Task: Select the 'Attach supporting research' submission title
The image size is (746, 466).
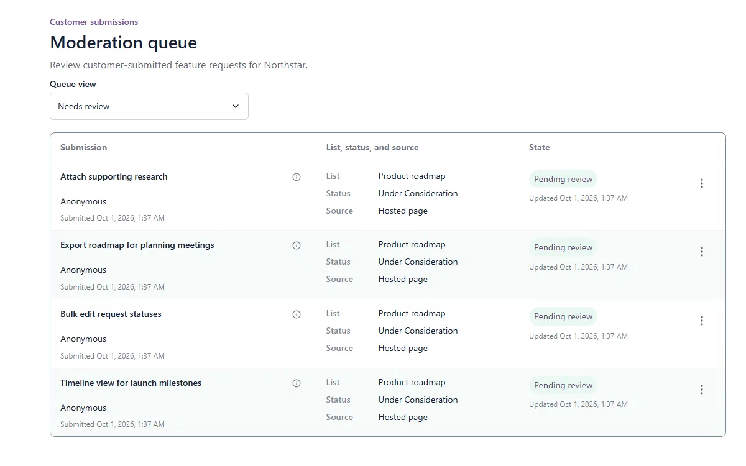Action: tap(114, 177)
